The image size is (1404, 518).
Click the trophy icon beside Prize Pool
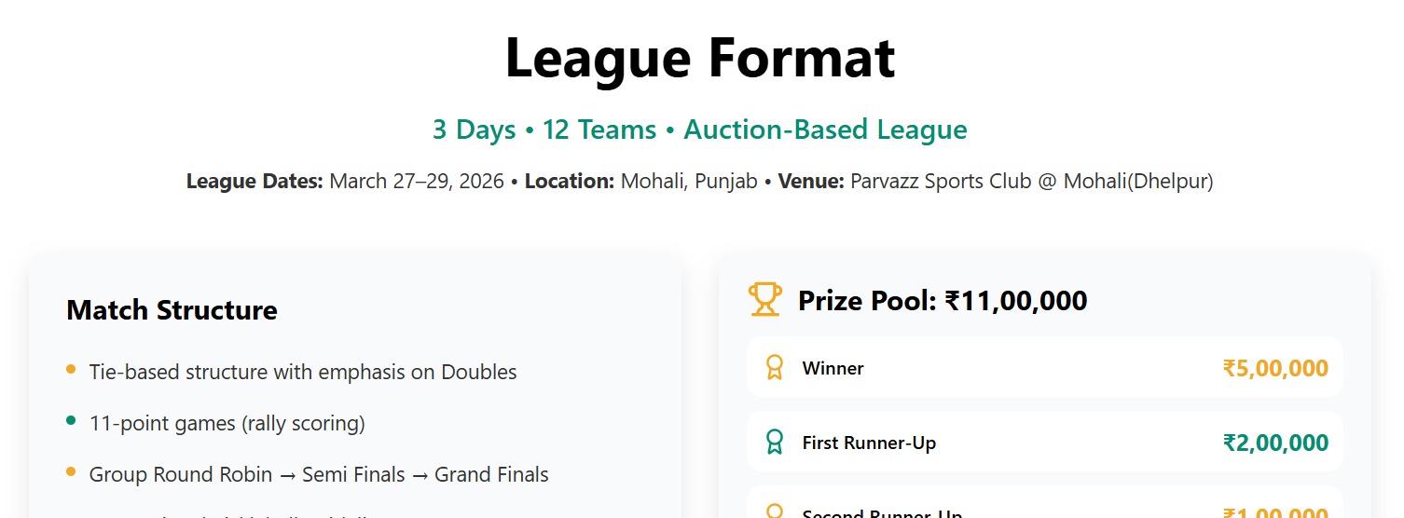tap(764, 300)
